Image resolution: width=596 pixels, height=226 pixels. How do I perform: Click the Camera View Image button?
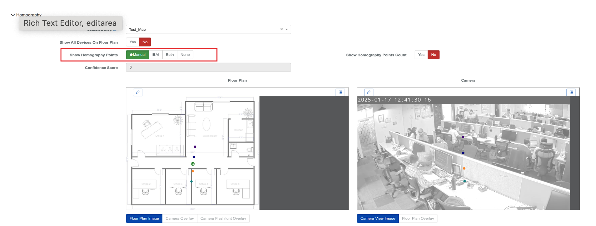(378, 218)
